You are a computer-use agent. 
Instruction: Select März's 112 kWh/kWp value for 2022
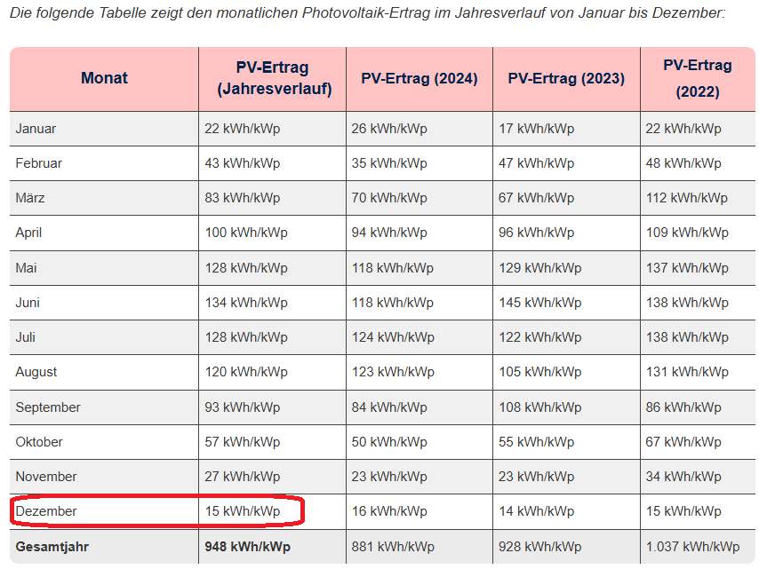(x=687, y=198)
